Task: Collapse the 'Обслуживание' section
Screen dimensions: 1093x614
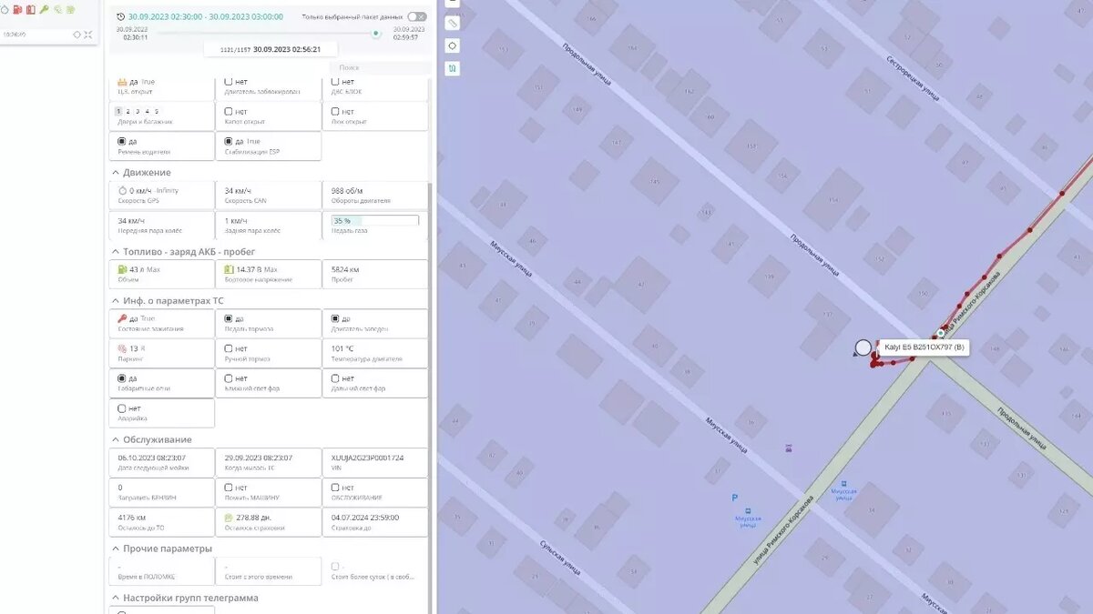Action: coord(116,439)
